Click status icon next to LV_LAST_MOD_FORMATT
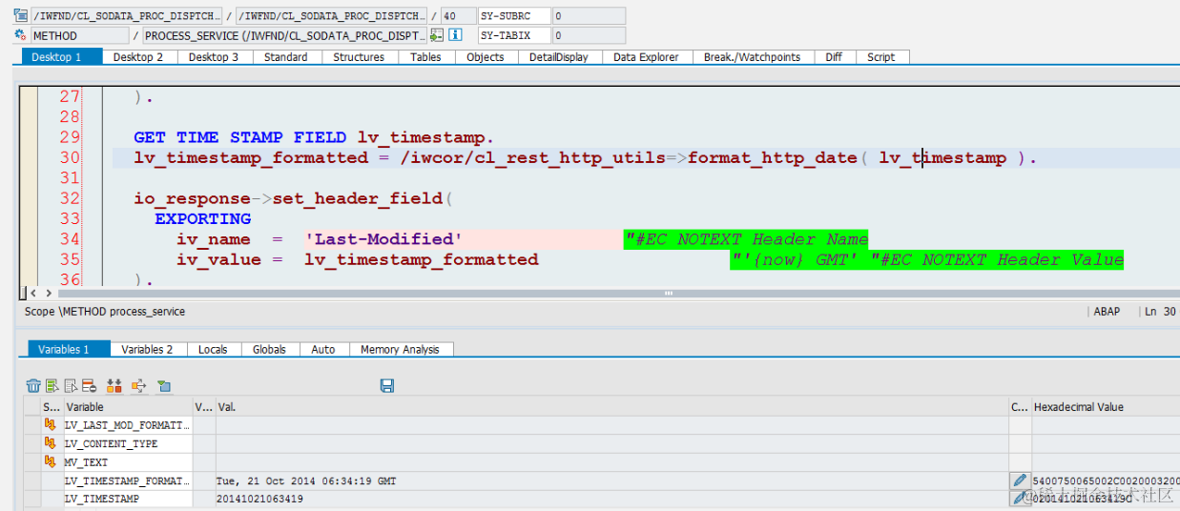Image resolution: width=1180 pixels, height=511 pixels. tap(51, 424)
